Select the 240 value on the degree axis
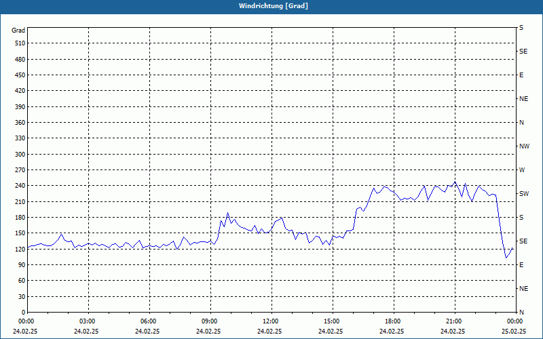Screen dimensions: 543x339 pyautogui.click(x=20, y=186)
